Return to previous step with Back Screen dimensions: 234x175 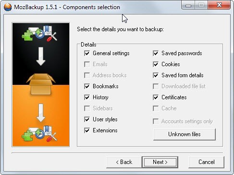coord(124,162)
